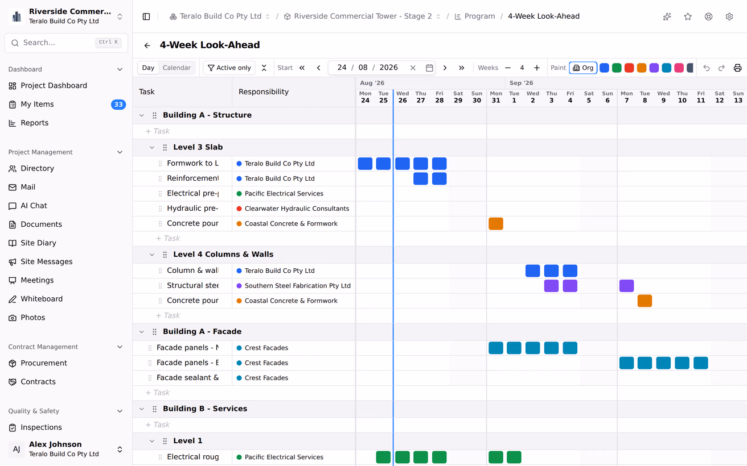
Task: Collapse the Contract Management sidebar section
Action: tap(120, 347)
